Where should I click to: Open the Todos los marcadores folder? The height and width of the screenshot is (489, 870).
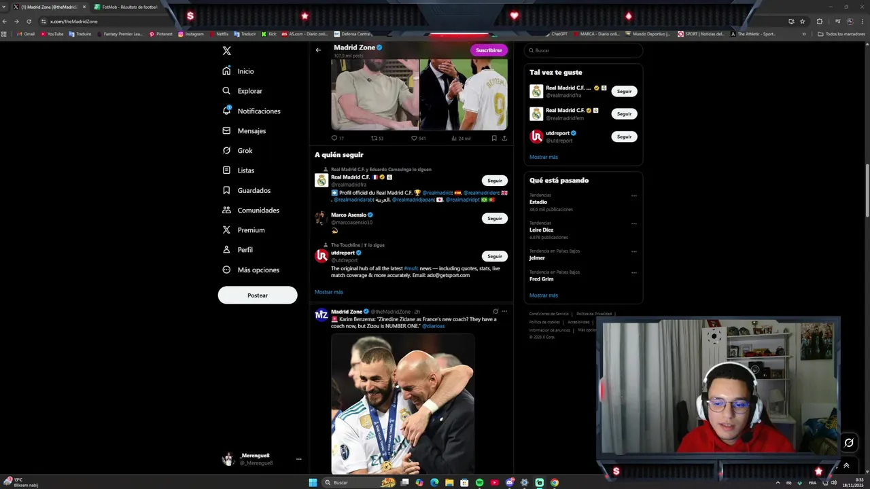coord(841,34)
